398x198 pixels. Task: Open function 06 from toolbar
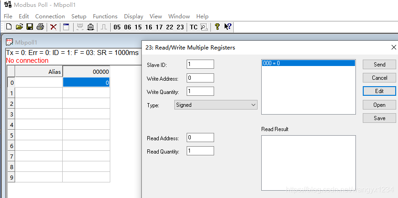(128, 27)
